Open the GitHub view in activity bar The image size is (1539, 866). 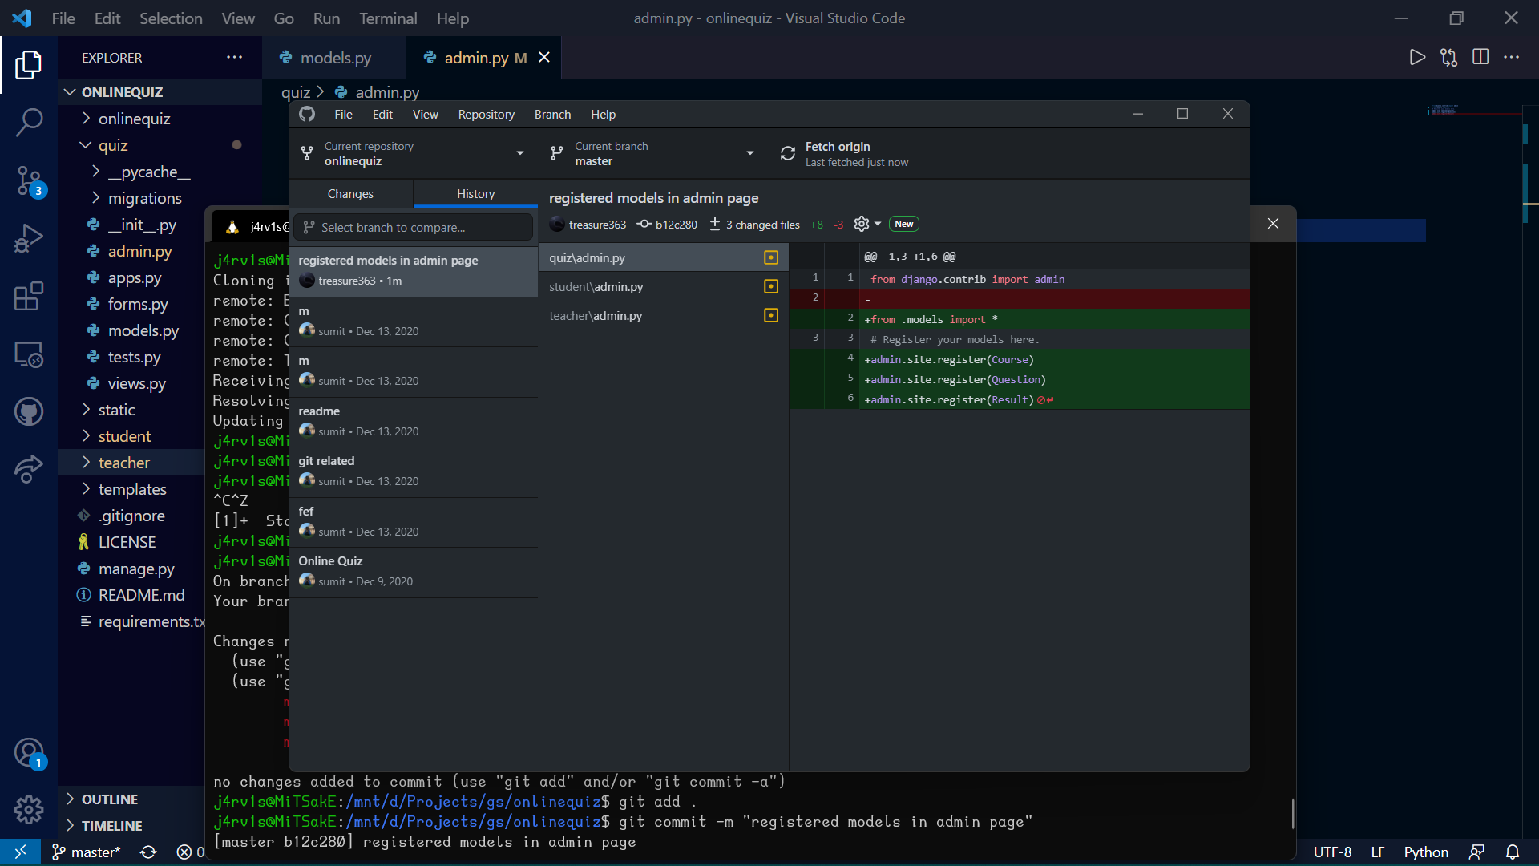point(29,412)
